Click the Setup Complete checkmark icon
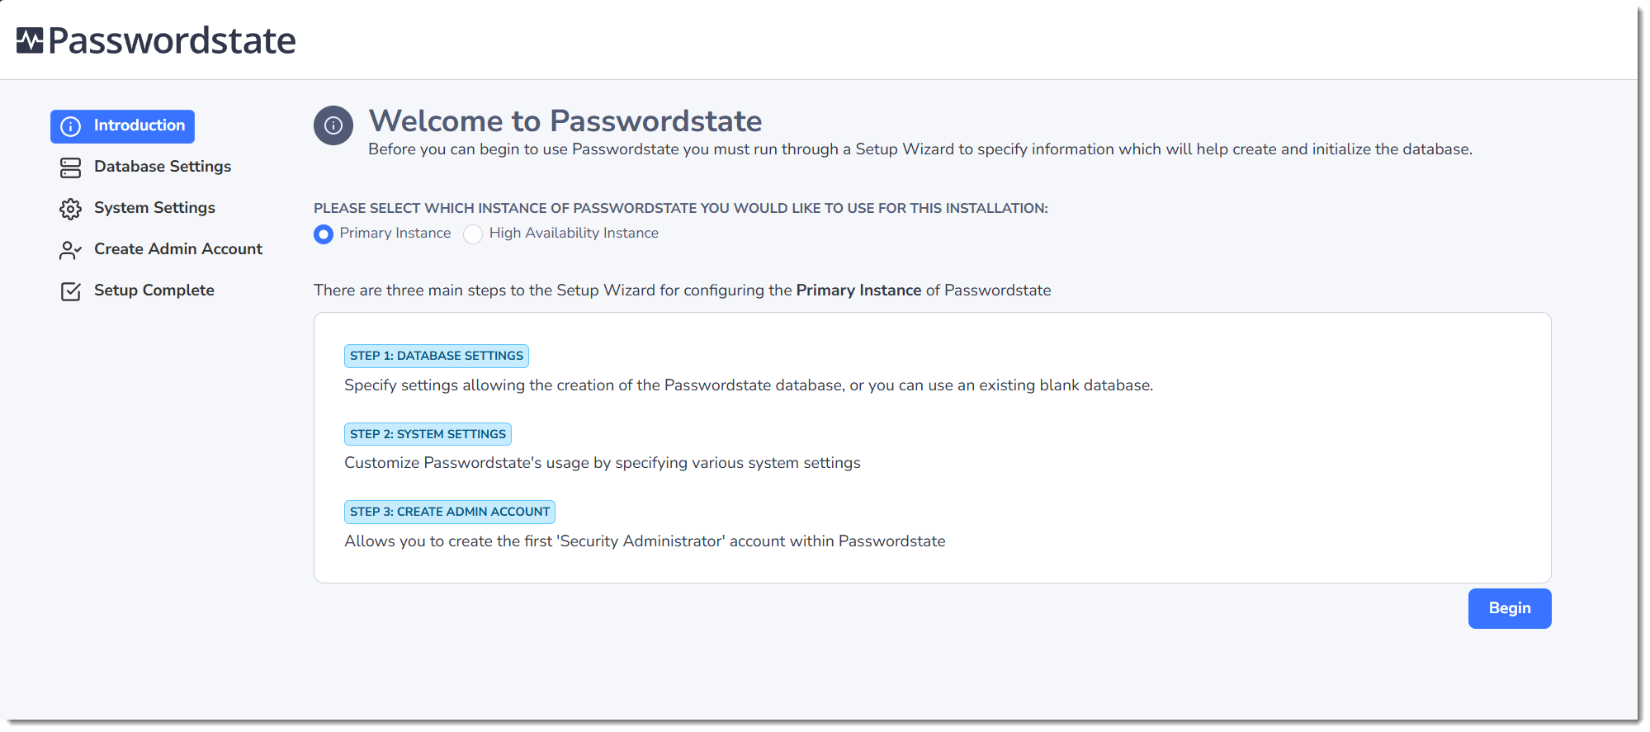 [x=71, y=291]
